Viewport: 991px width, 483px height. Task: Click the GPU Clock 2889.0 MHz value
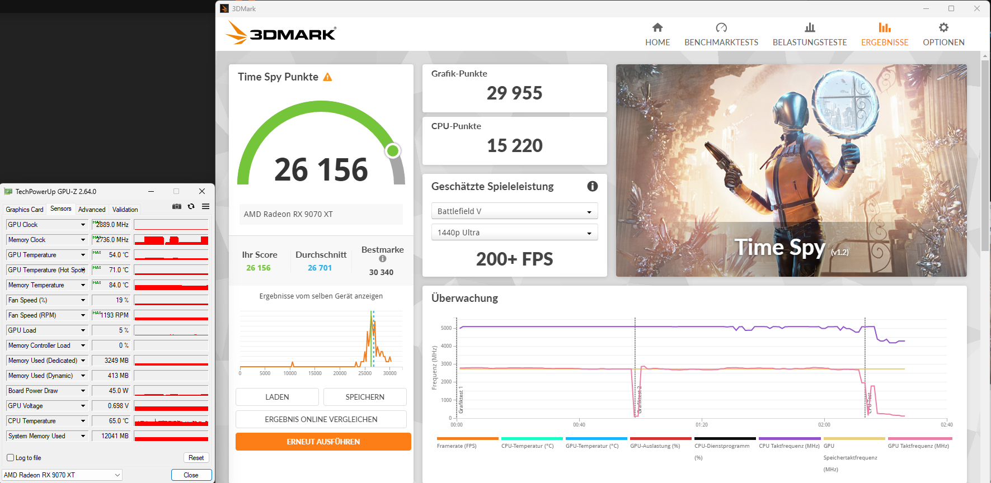point(112,225)
